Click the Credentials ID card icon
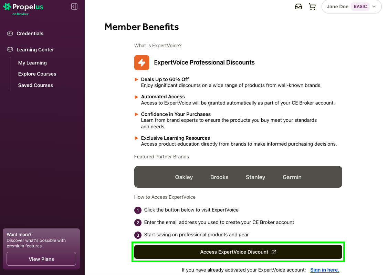The width and height of the screenshot is (388, 275). (x=10, y=33)
